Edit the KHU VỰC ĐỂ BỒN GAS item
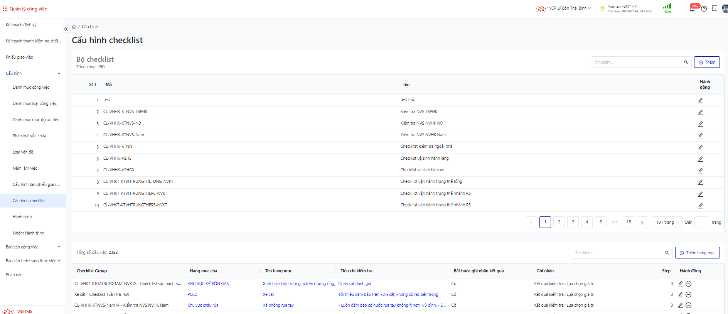The height and width of the screenshot is (314, 728). 680,284
